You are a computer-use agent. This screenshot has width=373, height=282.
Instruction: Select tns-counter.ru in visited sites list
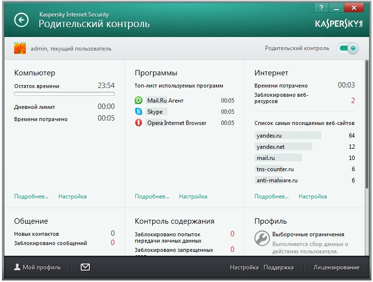point(304,169)
